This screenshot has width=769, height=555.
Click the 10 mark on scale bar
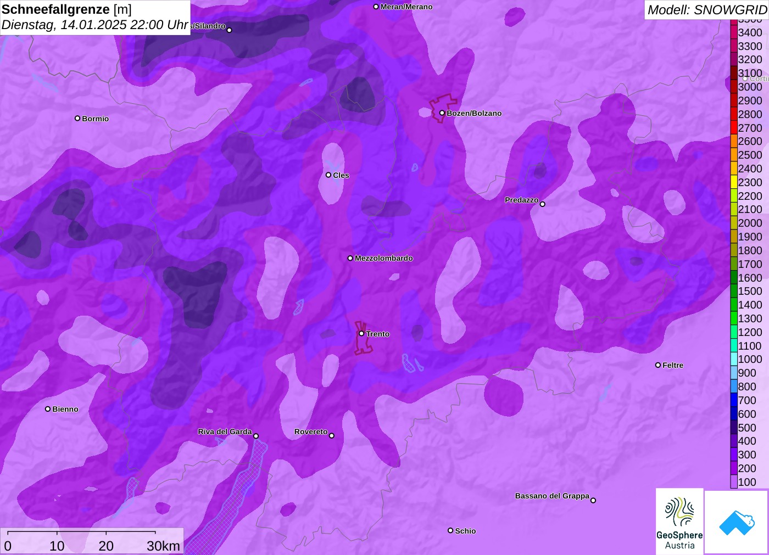57,546
